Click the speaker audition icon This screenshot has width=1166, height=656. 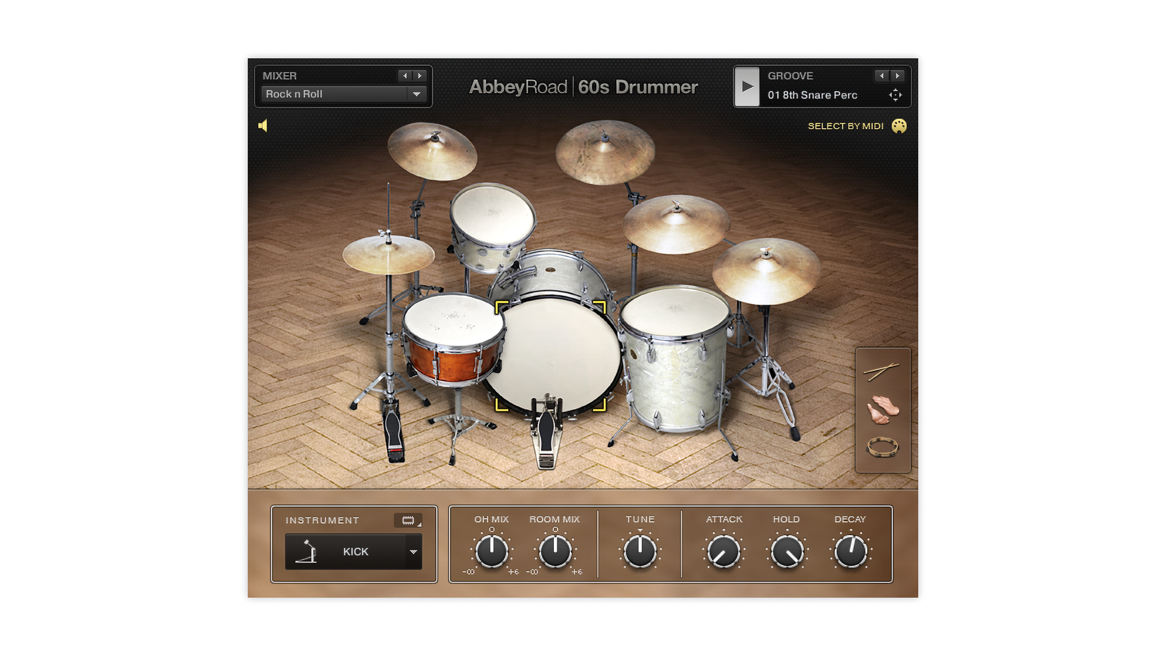pyautogui.click(x=263, y=126)
